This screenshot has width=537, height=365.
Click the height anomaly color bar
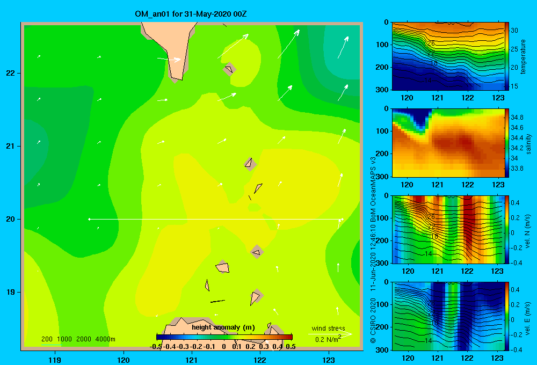pos(224,337)
